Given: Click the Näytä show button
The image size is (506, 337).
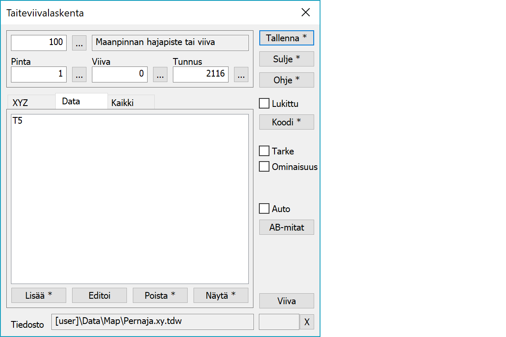Looking at the screenshot, I should click(221, 295).
